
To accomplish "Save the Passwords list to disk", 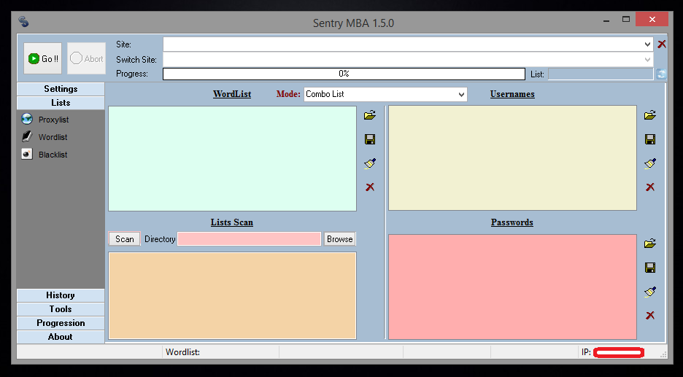I will (x=650, y=268).
